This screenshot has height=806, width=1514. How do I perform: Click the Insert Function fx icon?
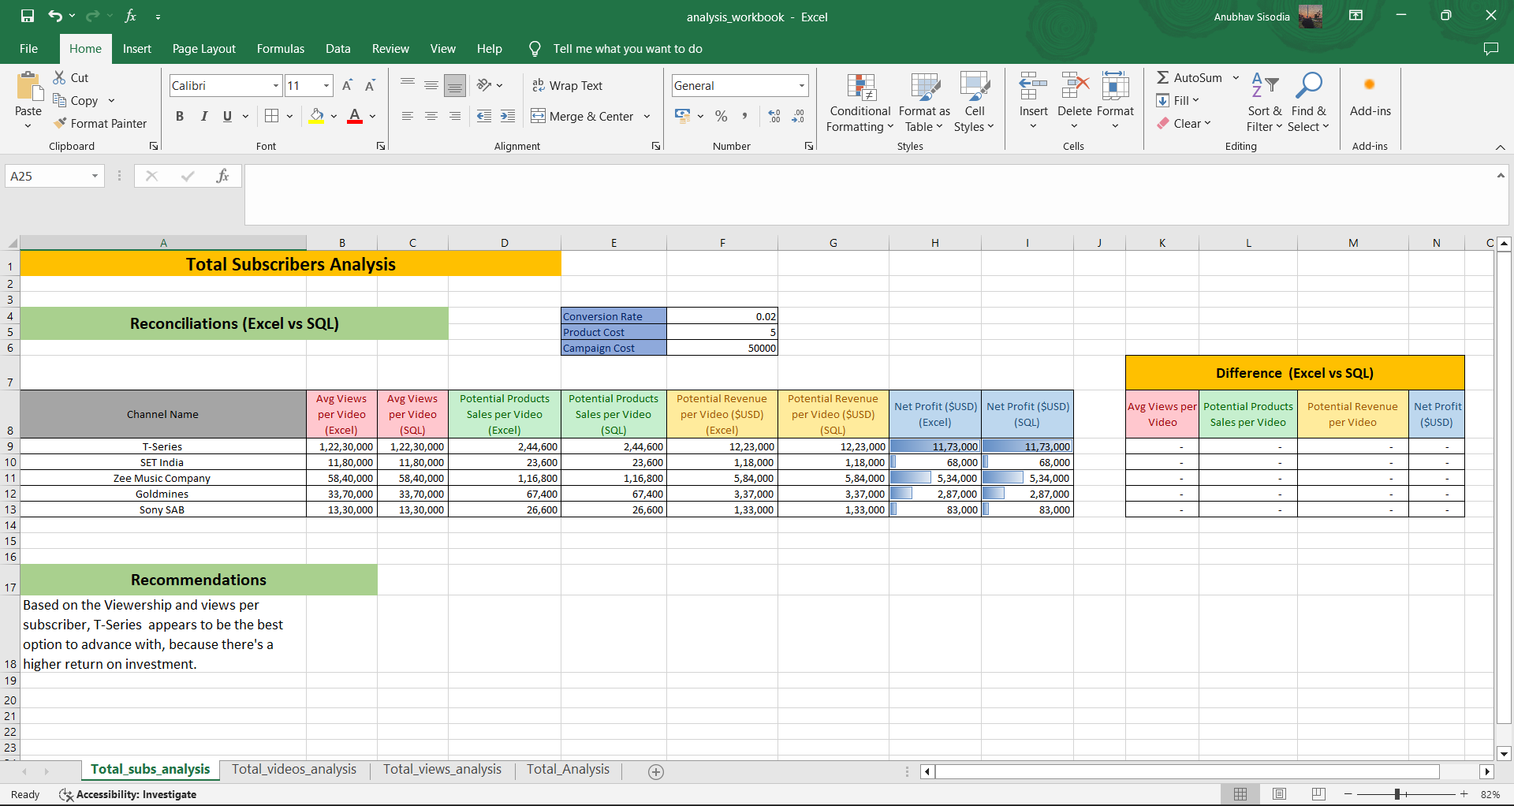click(x=222, y=176)
